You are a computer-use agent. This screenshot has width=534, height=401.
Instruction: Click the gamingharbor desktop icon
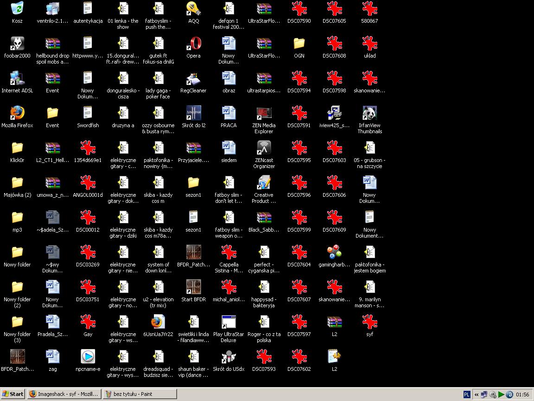pos(334,252)
